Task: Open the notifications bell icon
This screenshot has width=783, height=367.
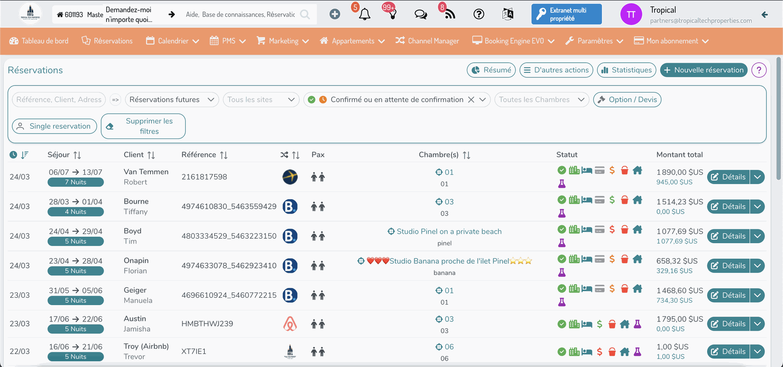Action: click(364, 15)
